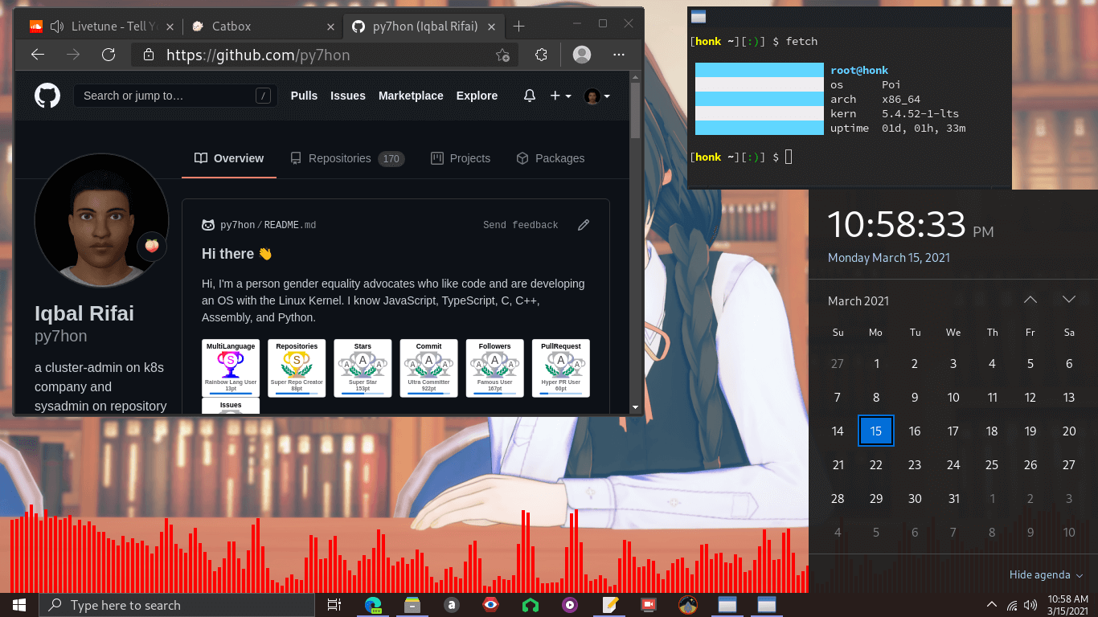Click the Repositories trophy card
The image size is (1098, 617).
[x=297, y=368]
